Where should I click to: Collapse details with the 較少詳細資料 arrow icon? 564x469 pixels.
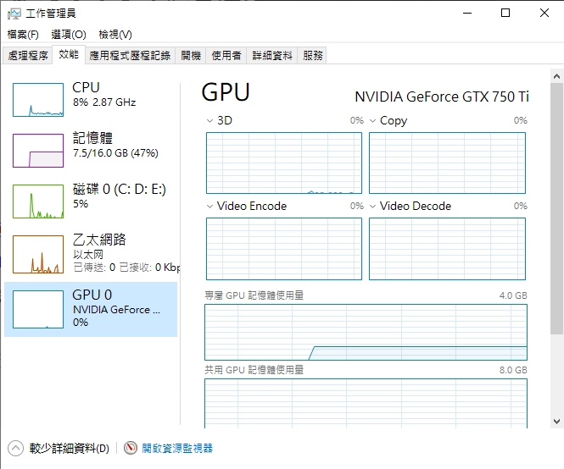(x=16, y=448)
